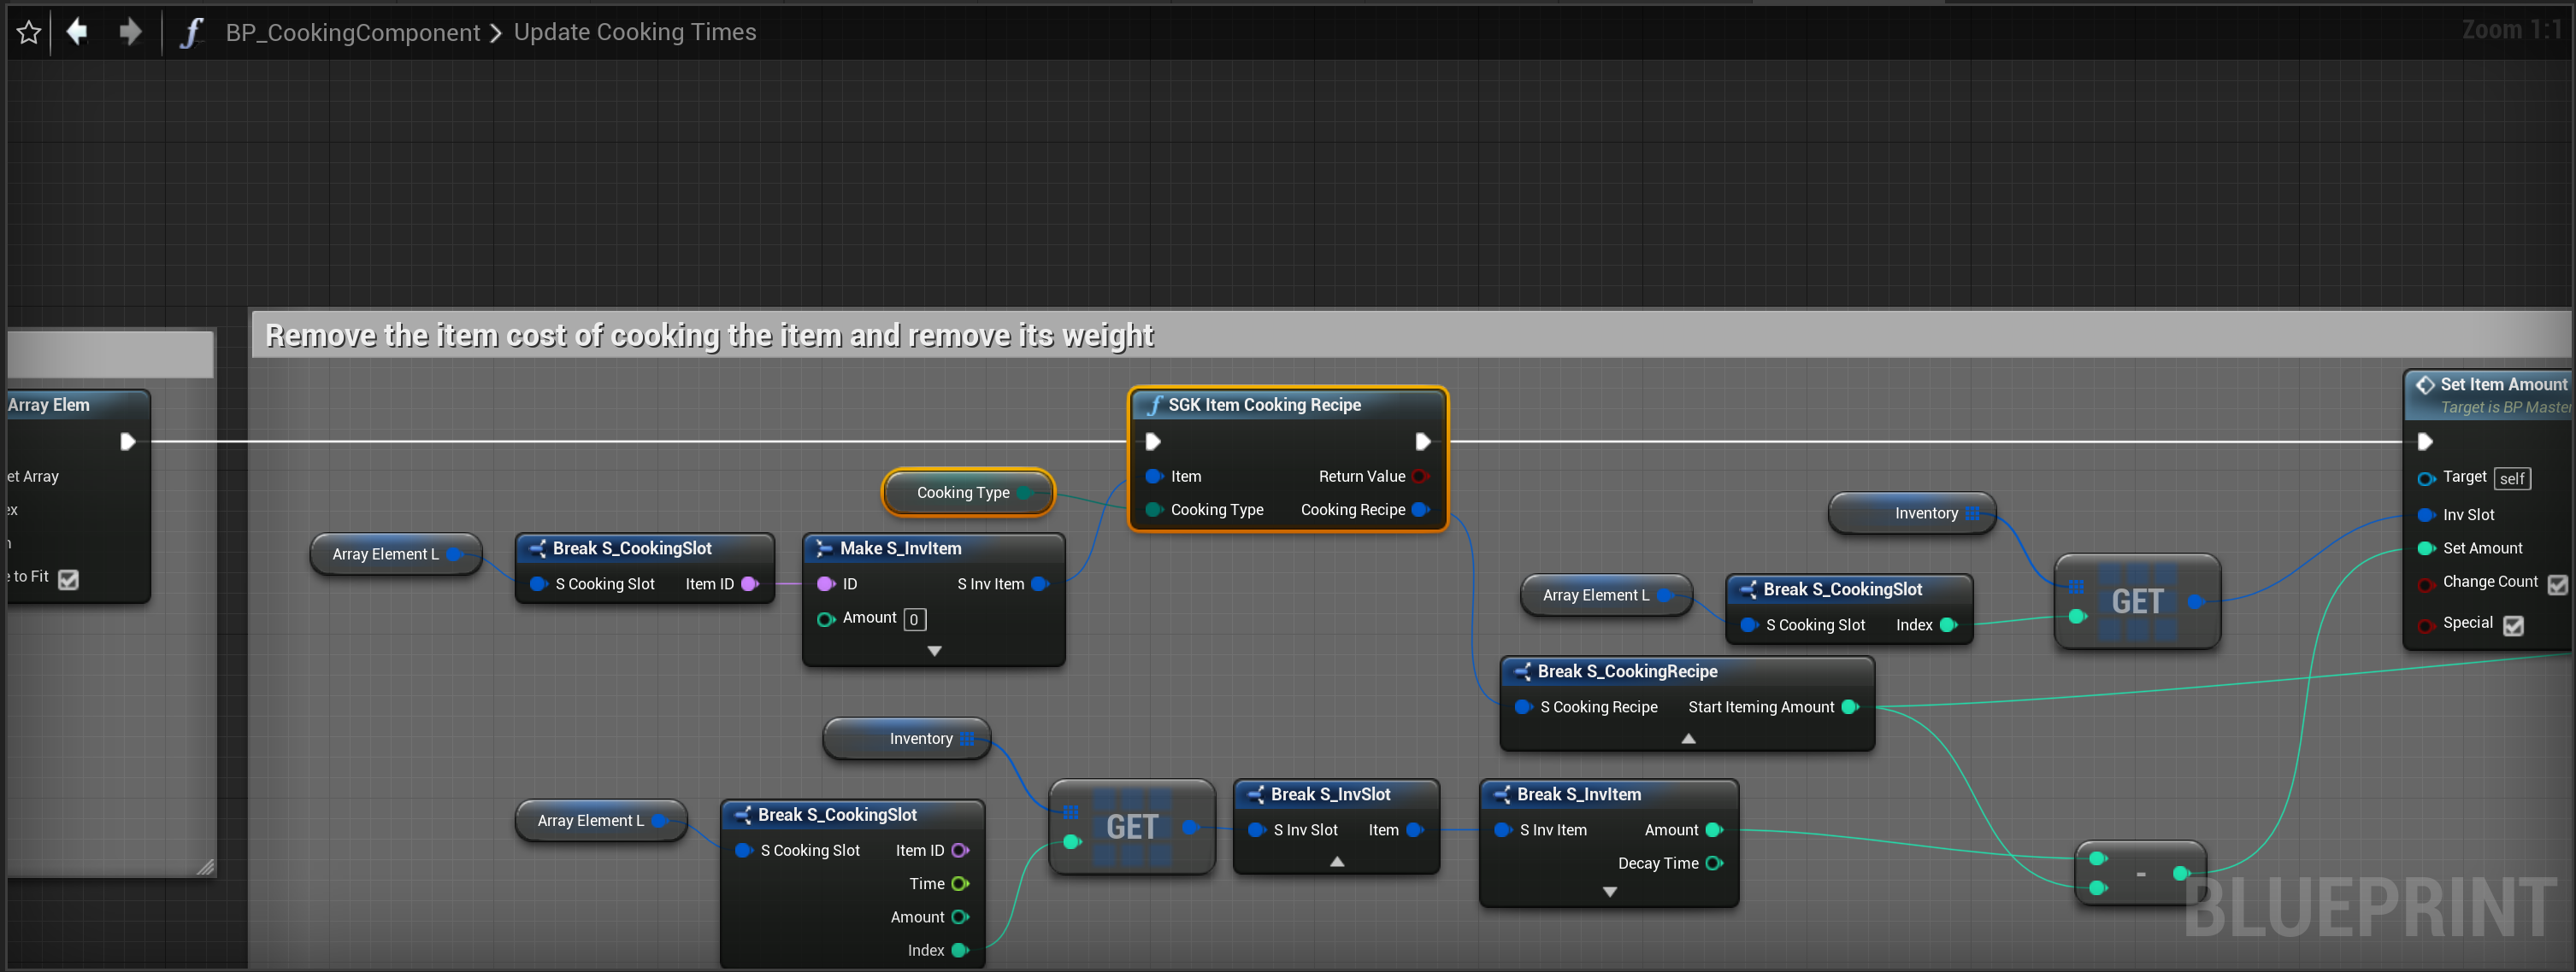Navigate back with the left arrow
Image resolution: width=2576 pixels, height=972 pixels.
77,32
